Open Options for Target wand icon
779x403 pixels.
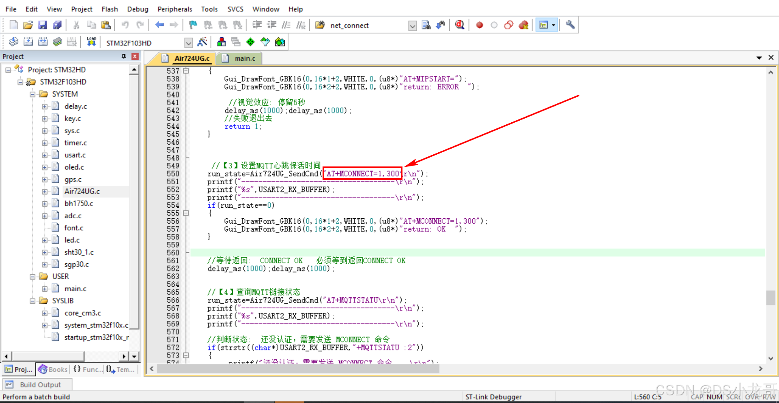[x=202, y=42]
